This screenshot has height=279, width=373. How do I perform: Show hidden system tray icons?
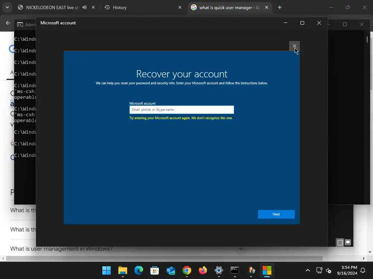[307, 270]
